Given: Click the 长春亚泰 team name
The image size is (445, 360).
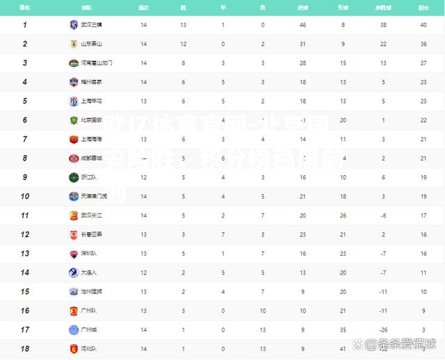Looking at the screenshot, I should [x=91, y=234].
